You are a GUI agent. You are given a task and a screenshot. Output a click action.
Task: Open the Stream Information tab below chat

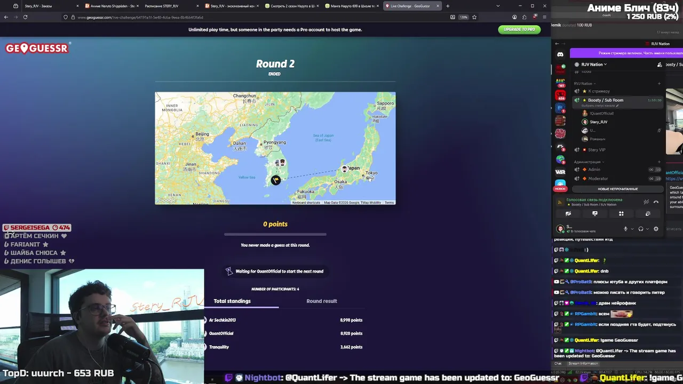tap(583, 364)
